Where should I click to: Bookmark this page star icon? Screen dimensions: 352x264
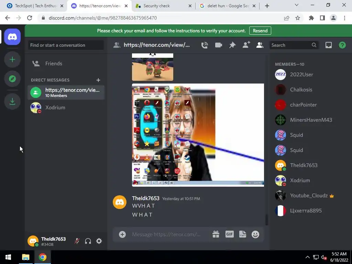[x=298, y=18]
